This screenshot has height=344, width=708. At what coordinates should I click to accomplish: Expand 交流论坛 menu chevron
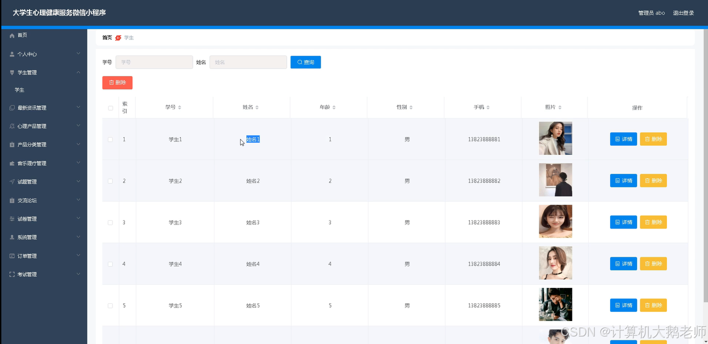78,200
